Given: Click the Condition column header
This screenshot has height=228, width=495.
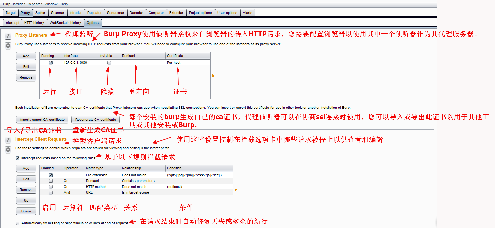Looking at the screenshot, I should [x=199, y=168].
